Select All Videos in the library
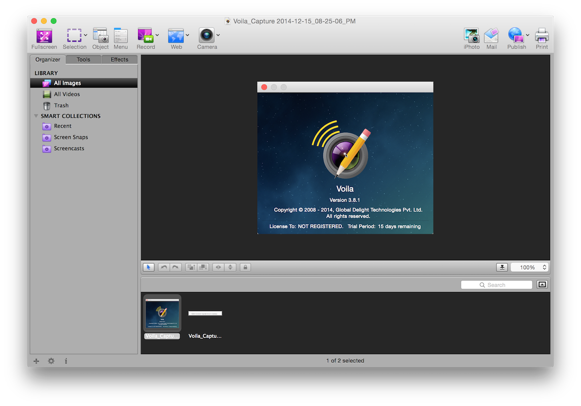581x406 pixels. (x=67, y=94)
